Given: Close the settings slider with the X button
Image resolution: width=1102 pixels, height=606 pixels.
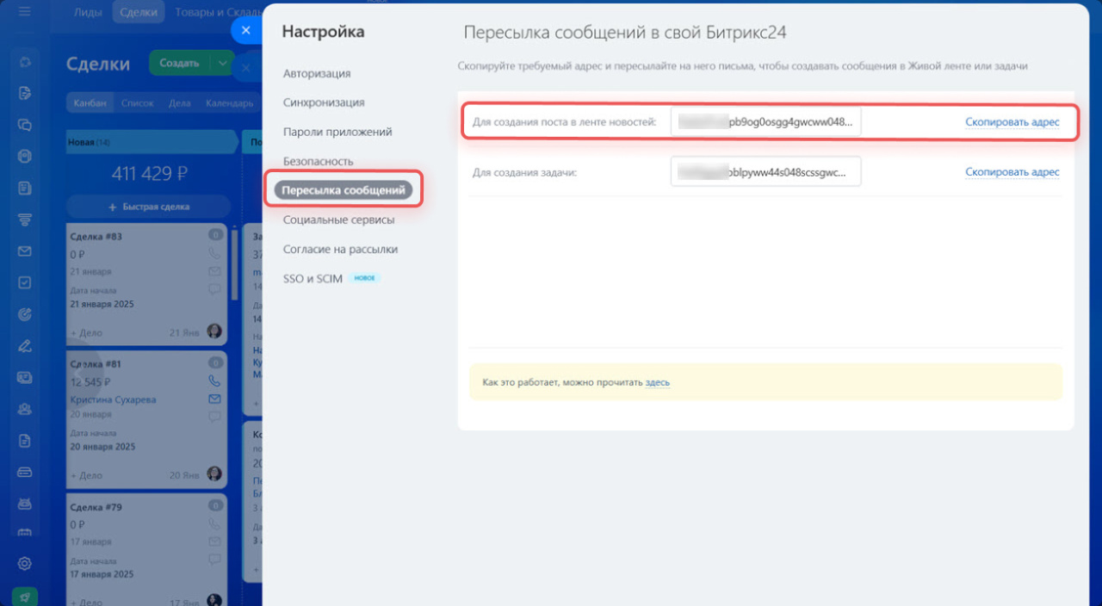Looking at the screenshot, I should (245, 30).
